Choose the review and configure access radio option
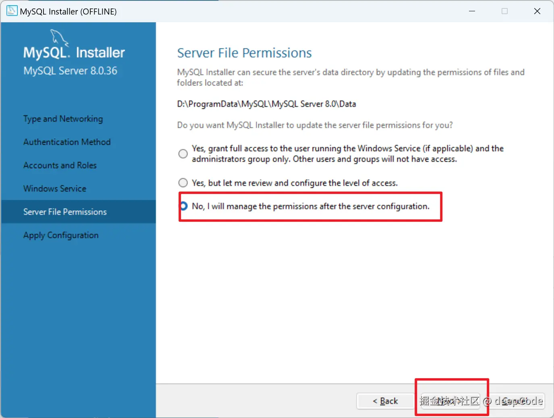The height and width of the screenshot is (418, 554). (x=183, y=183)
